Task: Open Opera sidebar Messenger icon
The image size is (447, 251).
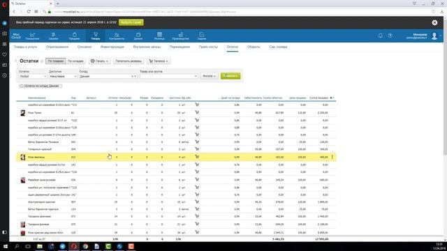Action: click(x=5, y=23)
